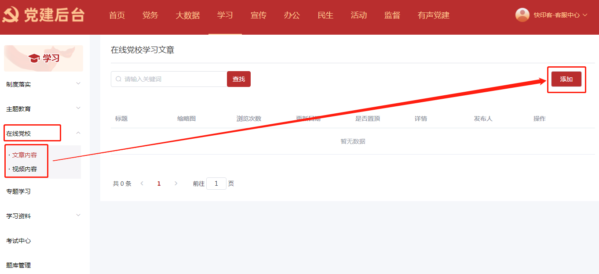Click the search magnifier icon
599x274 pixels.
118,79
